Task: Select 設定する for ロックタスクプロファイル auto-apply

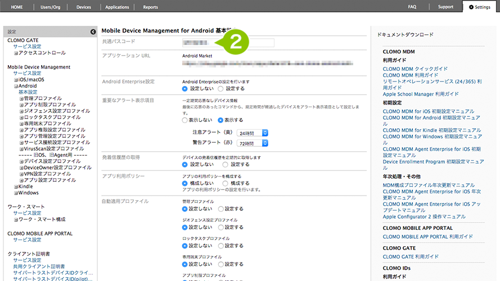Action: pyautogui.click(x=220, y=246)
